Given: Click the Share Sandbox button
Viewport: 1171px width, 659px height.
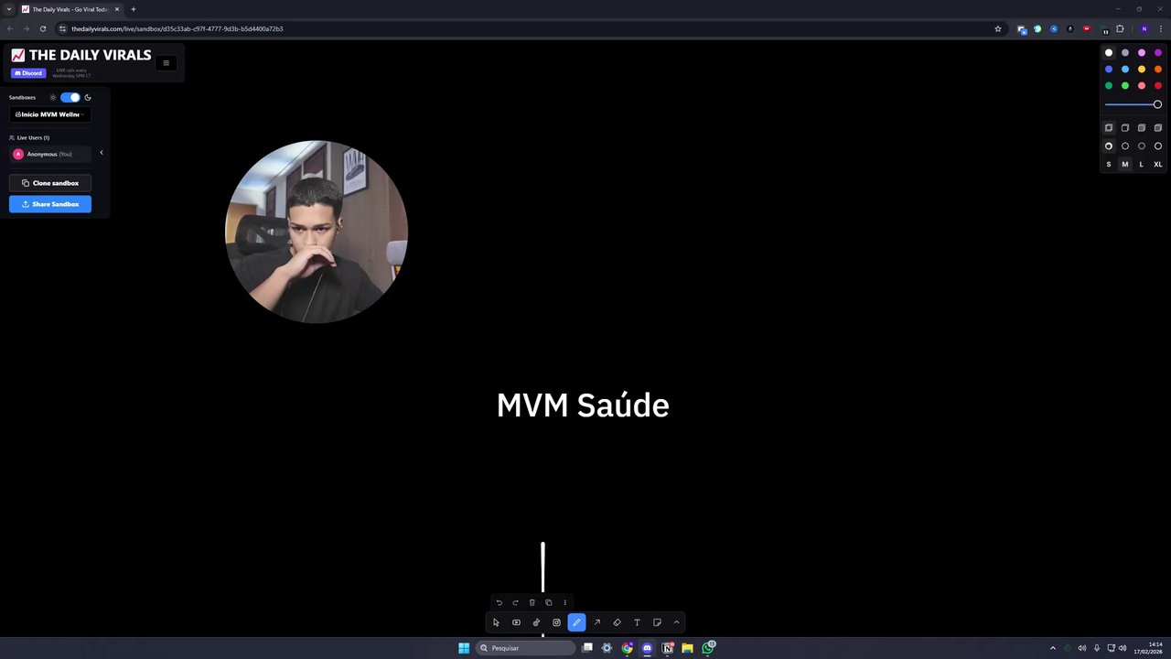Looking at the screenshot, I should point(50,204).
